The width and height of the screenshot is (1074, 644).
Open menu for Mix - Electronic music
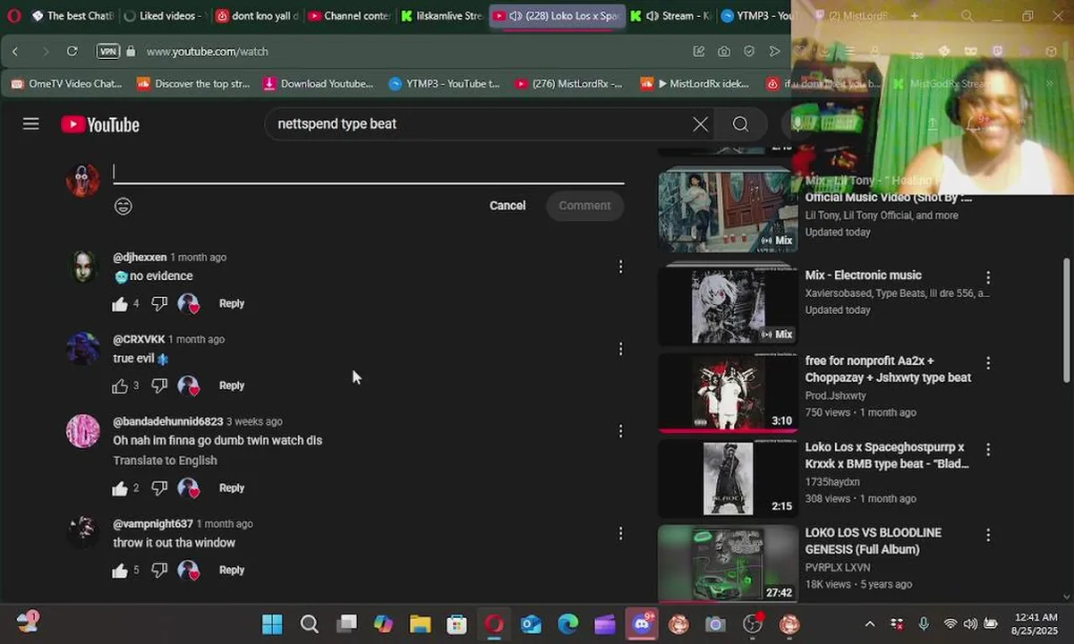click(x=988, y=277)
